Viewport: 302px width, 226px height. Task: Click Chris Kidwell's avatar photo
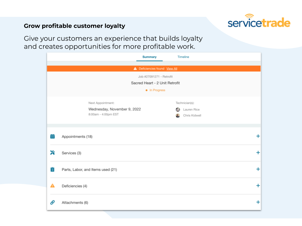click(178, 116)
